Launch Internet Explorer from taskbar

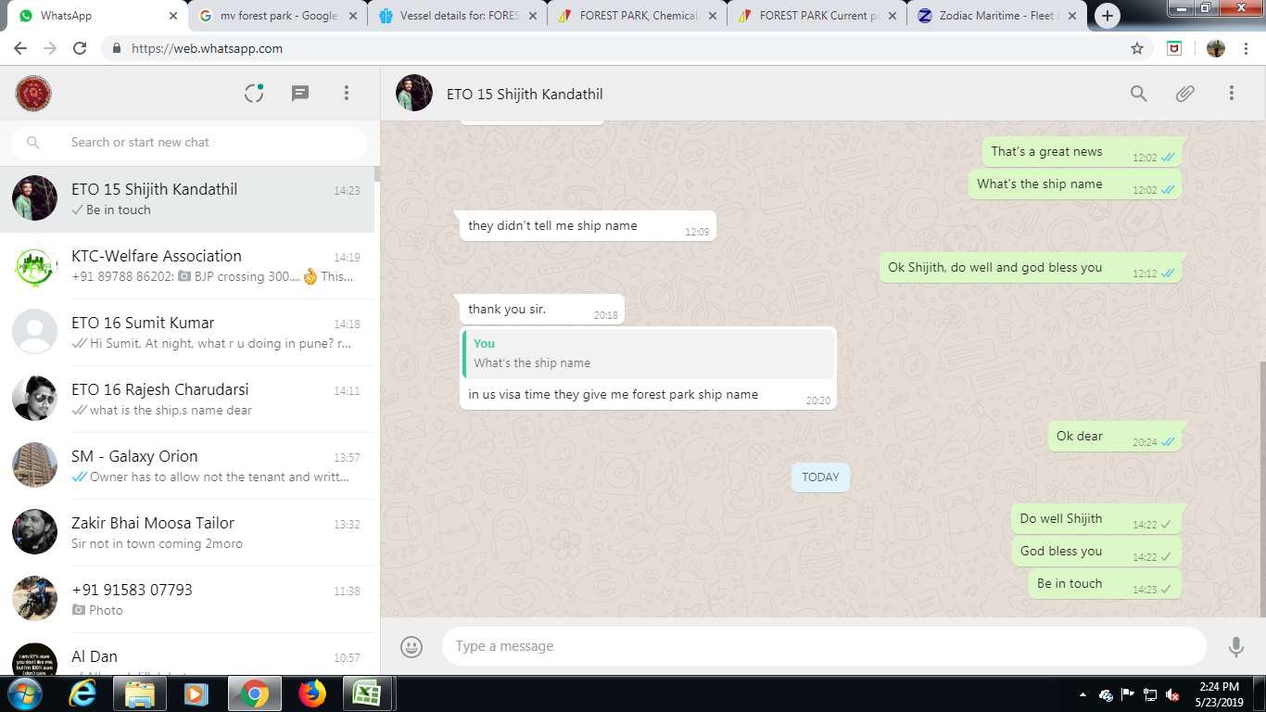click(x=84, y=693)
